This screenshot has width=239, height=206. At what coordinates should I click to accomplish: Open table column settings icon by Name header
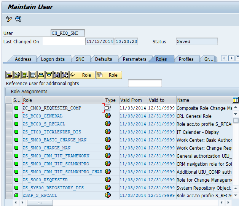pos(236,100)
